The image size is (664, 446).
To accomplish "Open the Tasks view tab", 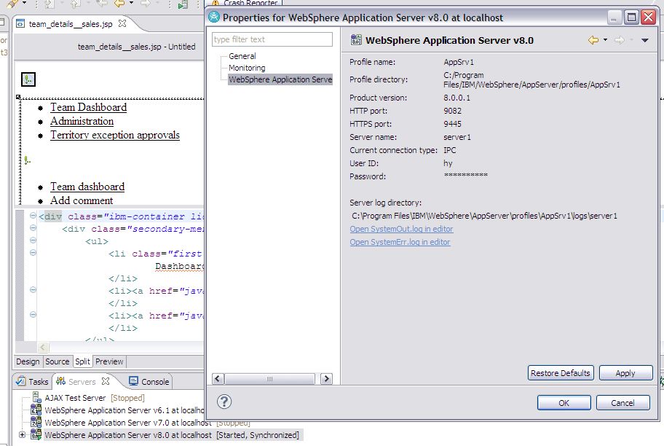I will (x=32, y=382).
